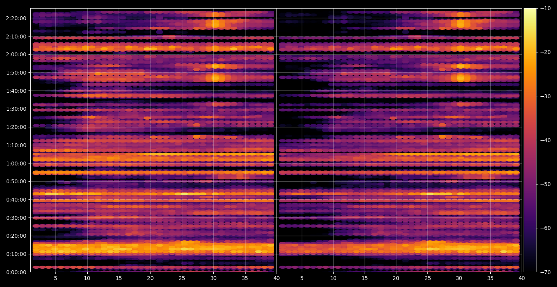This screenshot has width=557, height=287.
Task: Pick x-axis tick 15 of the right plot
Action: pos(365,278)
